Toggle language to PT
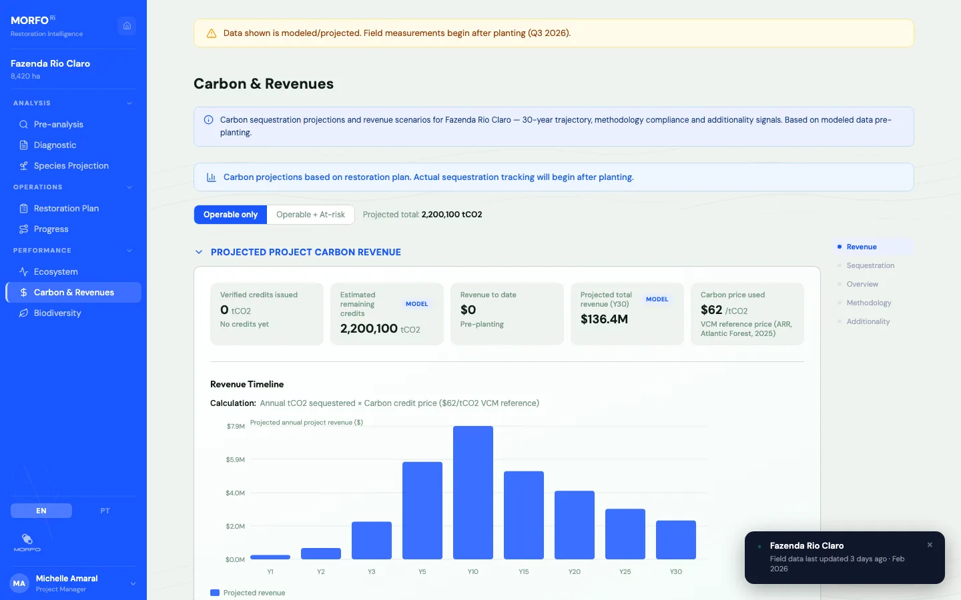 click(x=105, y=511)
